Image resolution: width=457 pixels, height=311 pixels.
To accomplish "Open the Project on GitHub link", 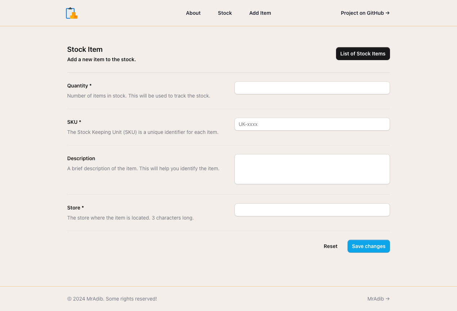I will pos(362,13).
